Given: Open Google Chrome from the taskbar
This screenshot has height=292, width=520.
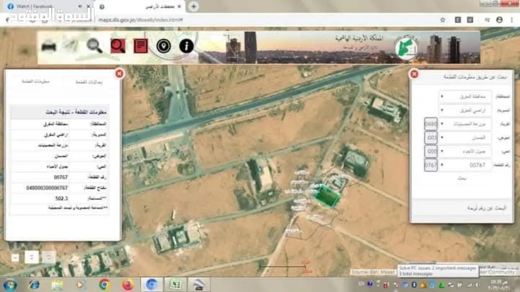Looking at the screenshot, I should click(104, 285).
